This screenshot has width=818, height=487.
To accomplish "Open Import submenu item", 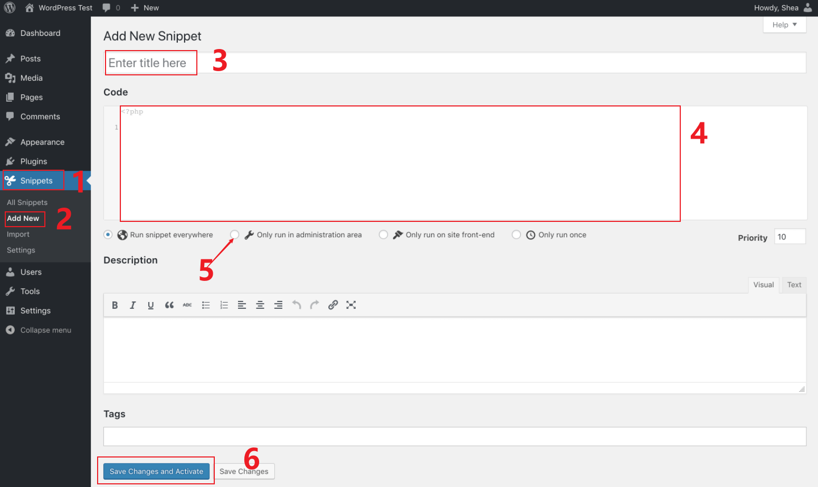I will 18,235.
